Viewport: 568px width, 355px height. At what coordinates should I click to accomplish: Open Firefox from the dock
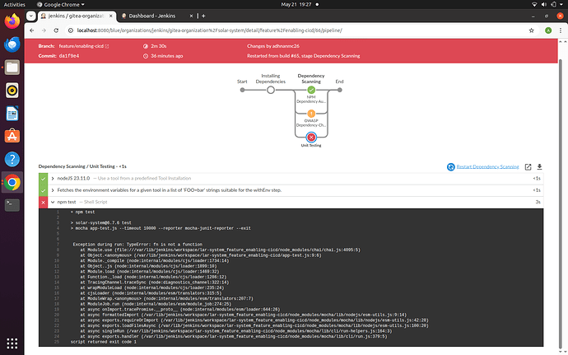click(x=12, y=21)
